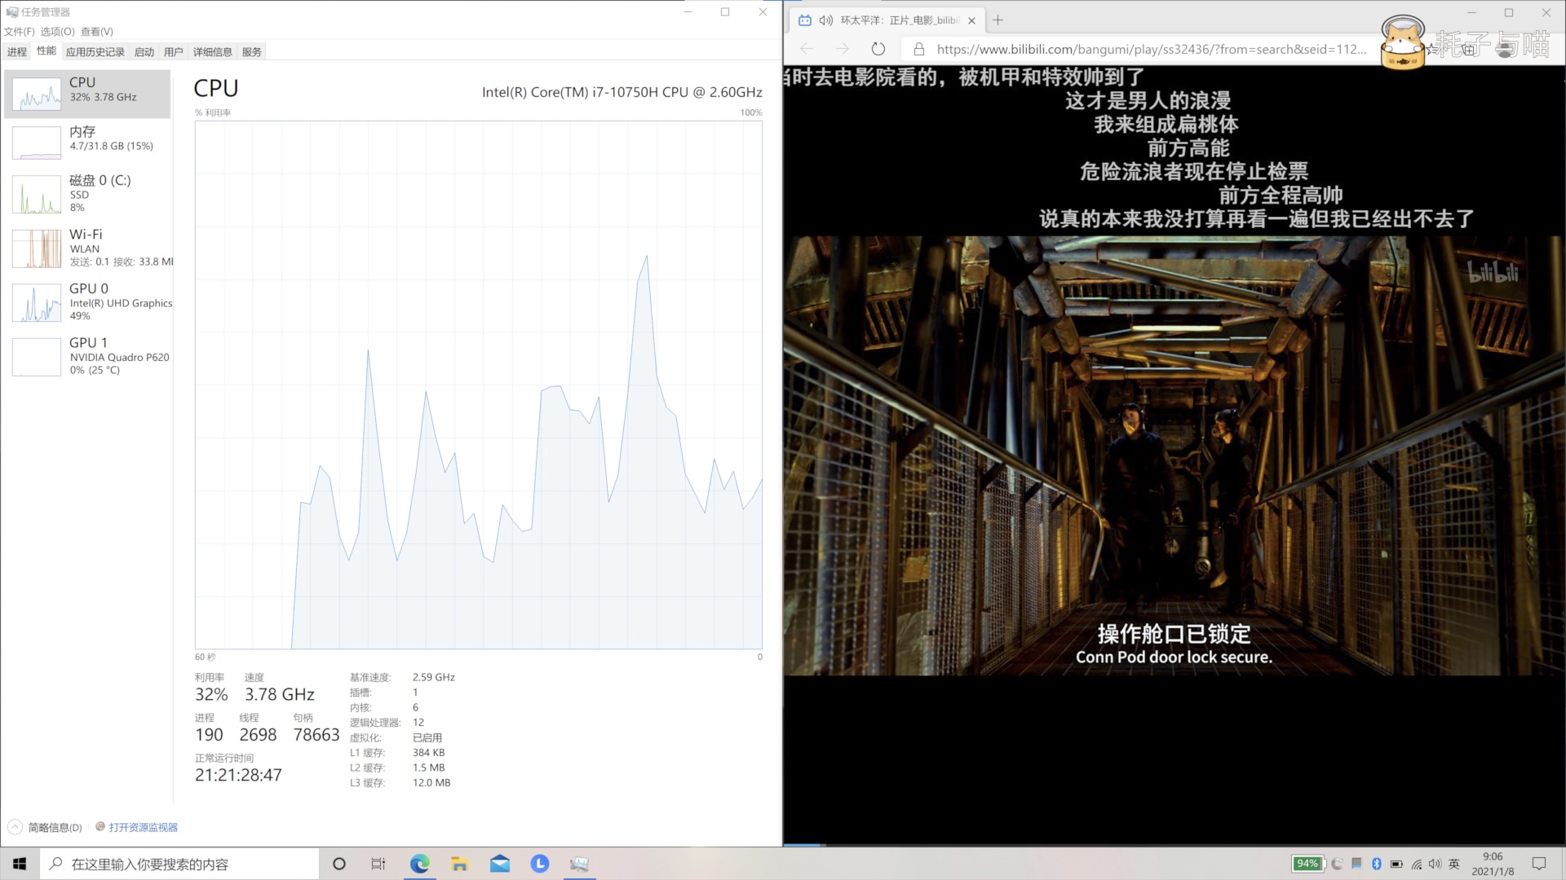The height and width of the screenshot is (880, 1566).
Task: Click the 2698 threads value
Action: [x=258, y=735]
